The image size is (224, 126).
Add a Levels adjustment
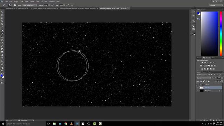(x=205, y=63)
